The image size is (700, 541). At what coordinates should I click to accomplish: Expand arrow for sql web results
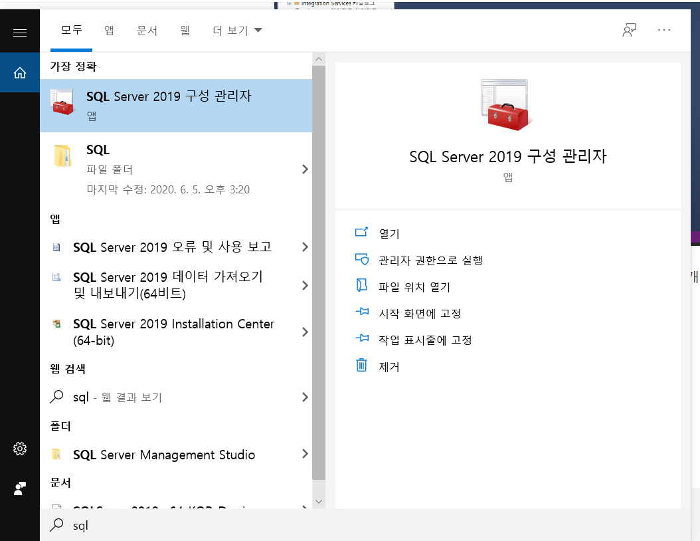pyautogui.click(x=305, y=397)
